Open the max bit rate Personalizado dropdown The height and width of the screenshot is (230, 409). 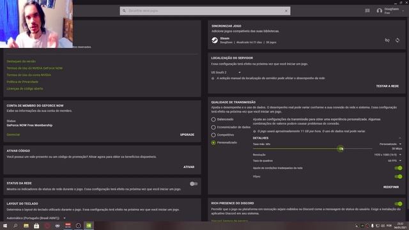[390, 144]
